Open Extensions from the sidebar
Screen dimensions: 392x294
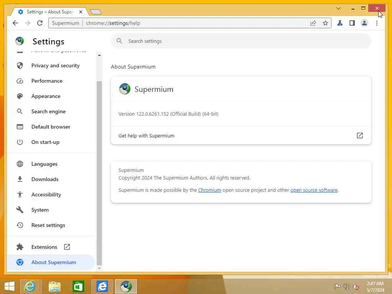(x=51, y=247)
